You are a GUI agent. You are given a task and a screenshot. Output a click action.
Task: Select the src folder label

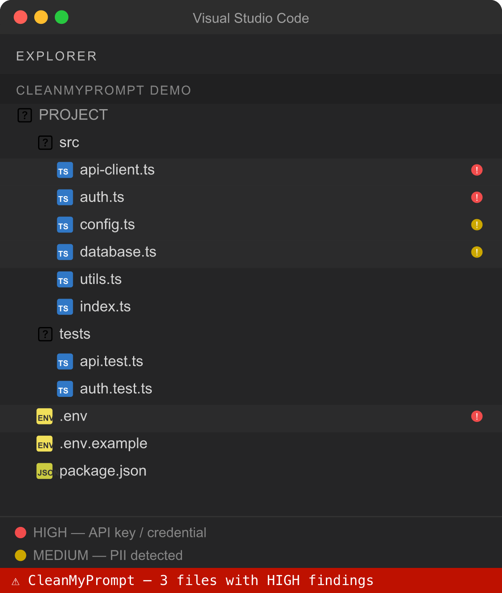click(x=69, y=143)
